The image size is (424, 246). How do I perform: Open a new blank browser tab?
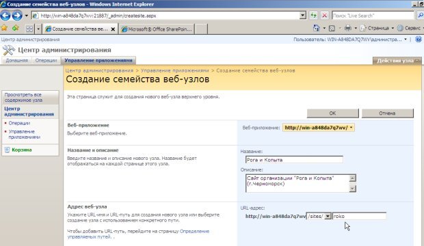[x=201, y=29]
